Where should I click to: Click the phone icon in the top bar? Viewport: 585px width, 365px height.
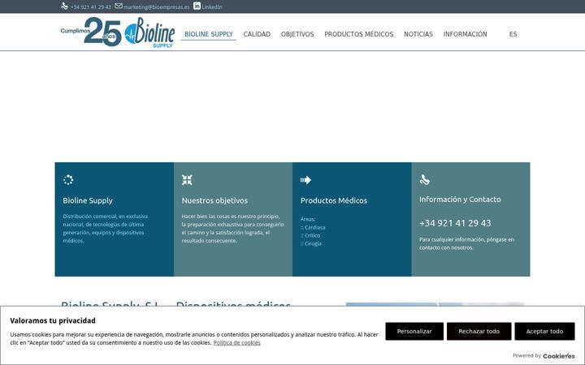pyautogui.click(x=64, y=6)
